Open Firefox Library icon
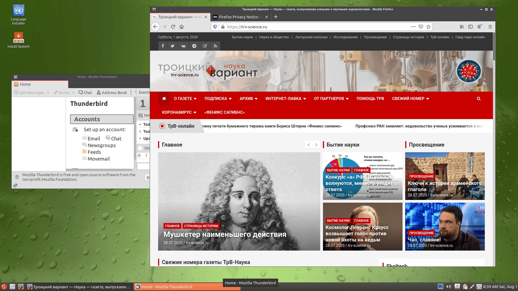This screenshot has height=291, width=518. coord(462,27)
